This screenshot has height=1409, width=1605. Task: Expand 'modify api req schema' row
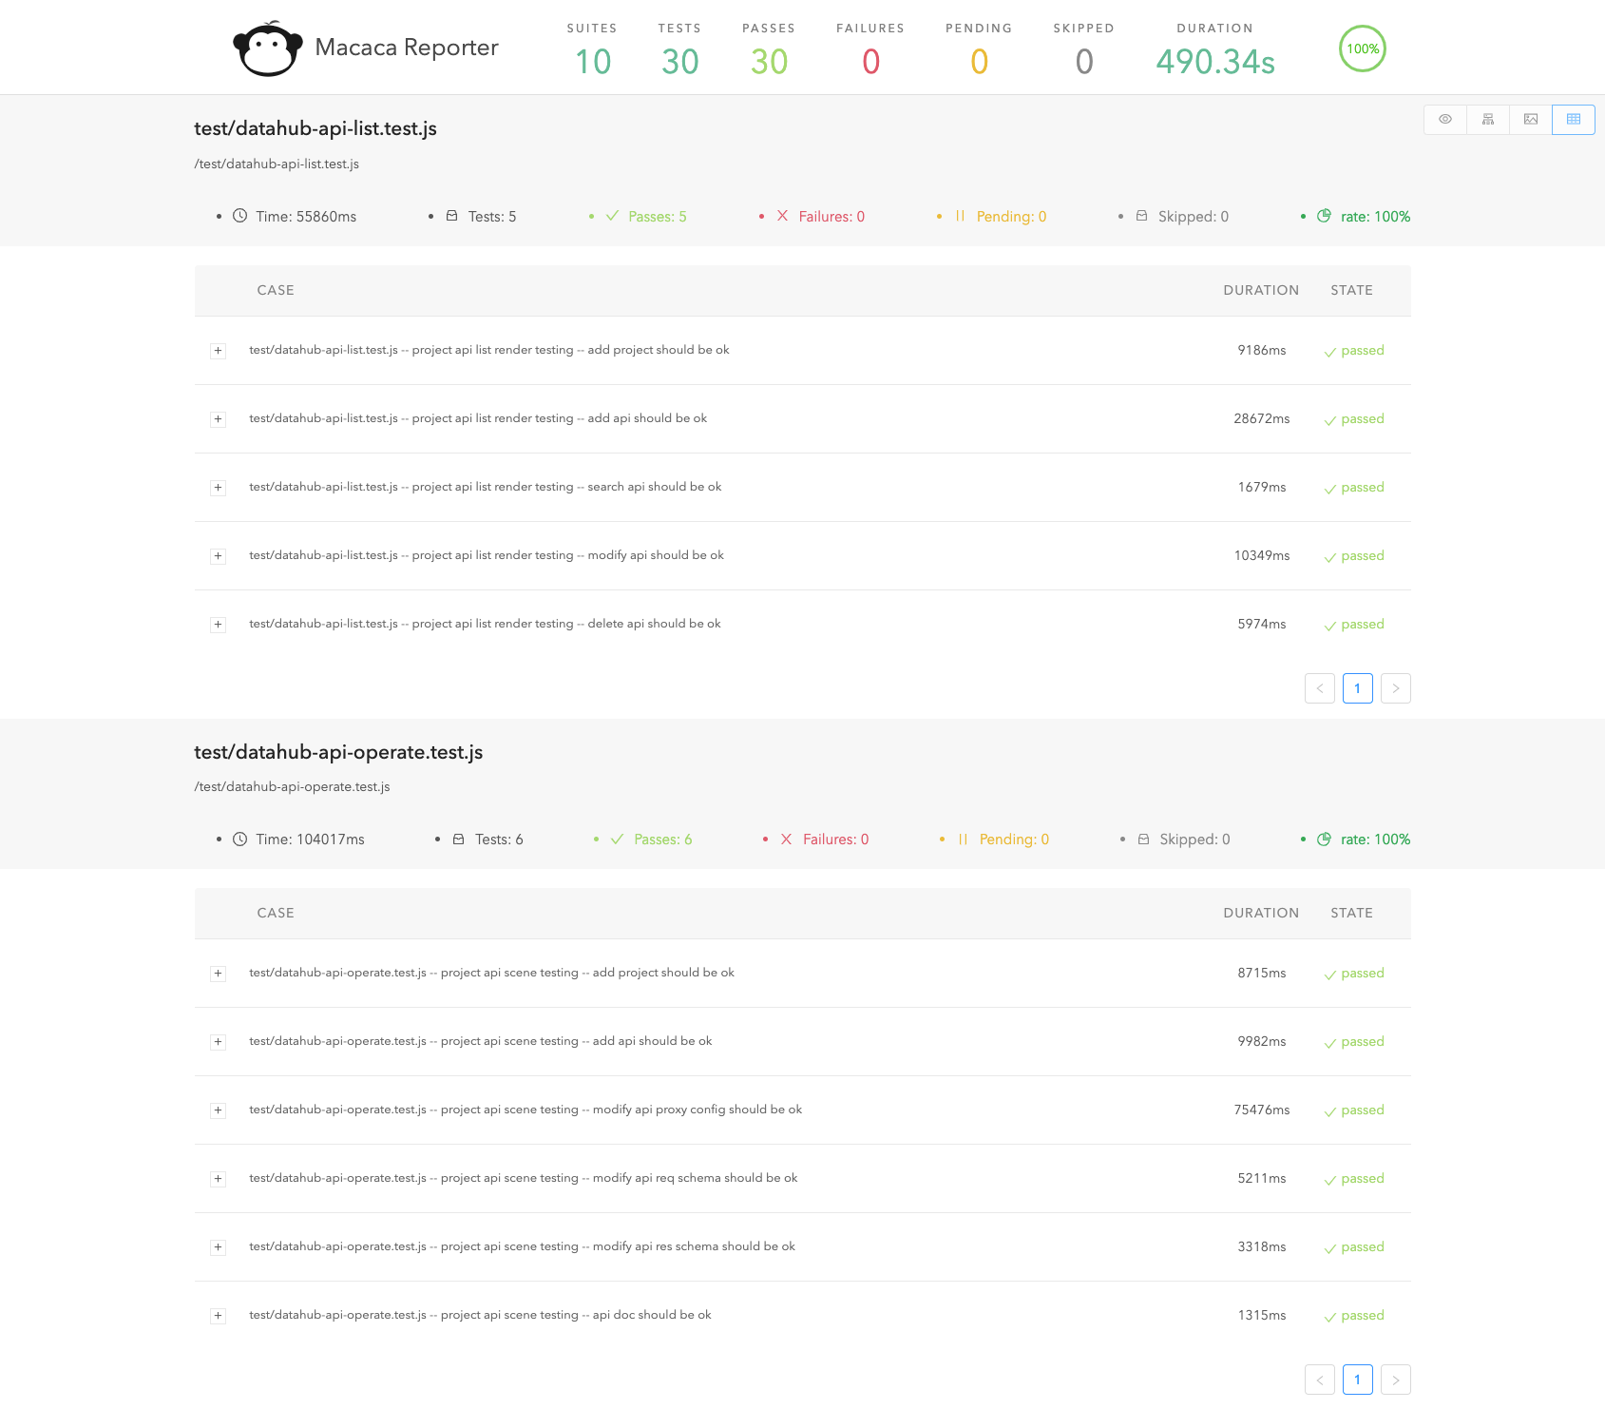point(218,1179)
